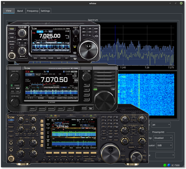Screen dimensions: 186x169
Task: Open the Frequency tab
Action: 33,11
